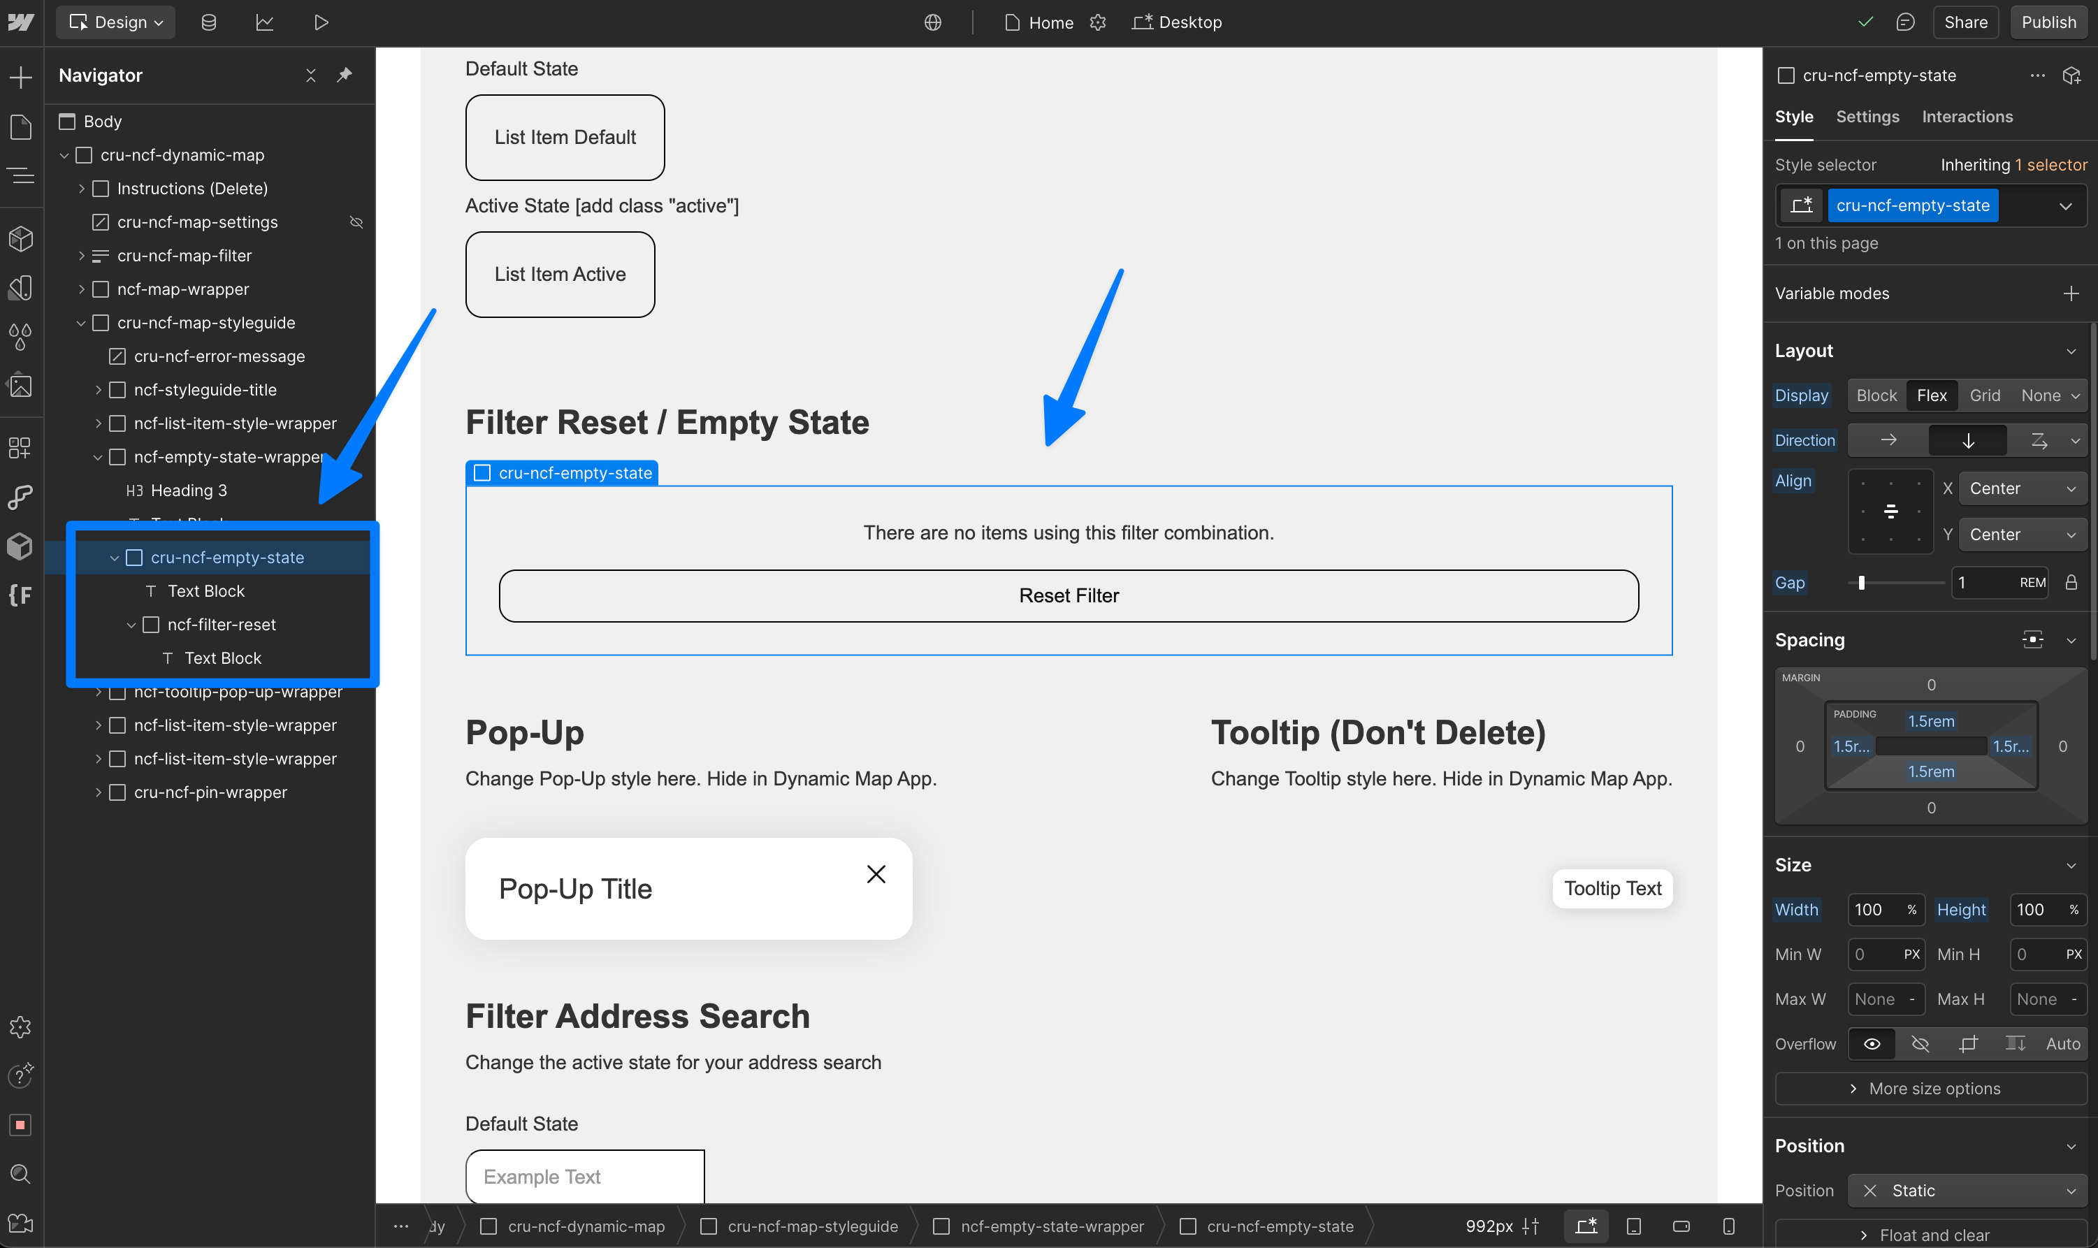This screenshot has height=1248, width=2098.
Task: Set Display to Grid
Action: pos(1985,396)
